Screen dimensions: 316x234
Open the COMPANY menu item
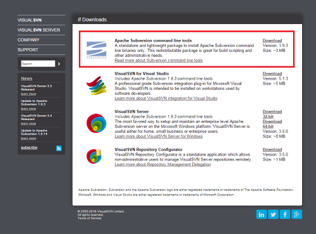(28, 40)
